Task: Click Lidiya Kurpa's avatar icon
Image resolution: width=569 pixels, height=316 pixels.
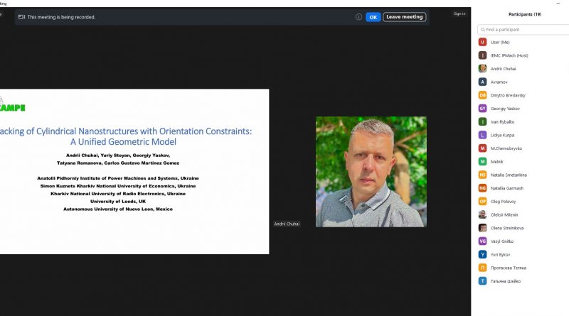Action: tap(483, 135)
